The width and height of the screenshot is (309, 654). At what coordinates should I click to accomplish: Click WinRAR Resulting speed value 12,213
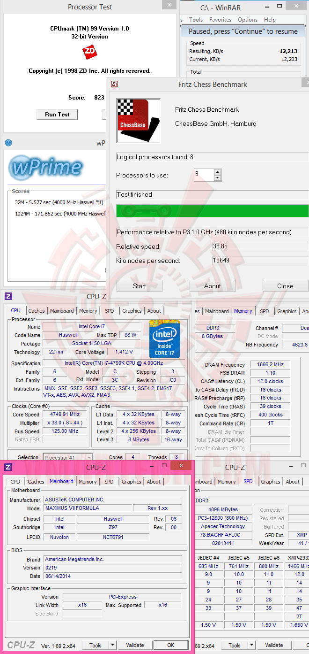(x=289, y=51)
